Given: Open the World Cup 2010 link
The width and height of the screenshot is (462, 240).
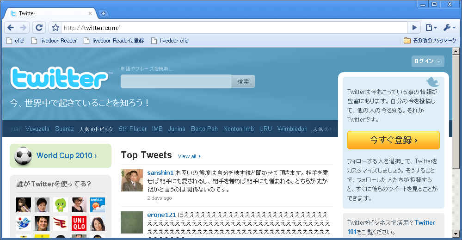Looking at the screenshot, I should [x=67, y=155].
